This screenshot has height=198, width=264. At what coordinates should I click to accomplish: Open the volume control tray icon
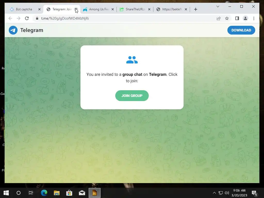tap(227, 193)
